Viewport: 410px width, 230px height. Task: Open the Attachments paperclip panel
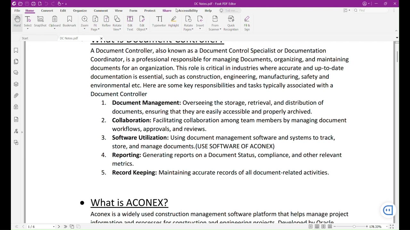click(x=16, y=96)
